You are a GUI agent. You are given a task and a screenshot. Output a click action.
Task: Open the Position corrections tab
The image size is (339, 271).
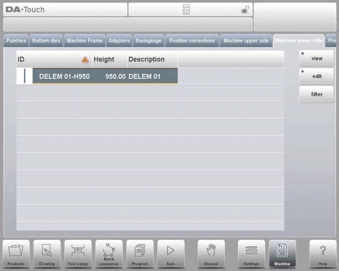[192, 41]
